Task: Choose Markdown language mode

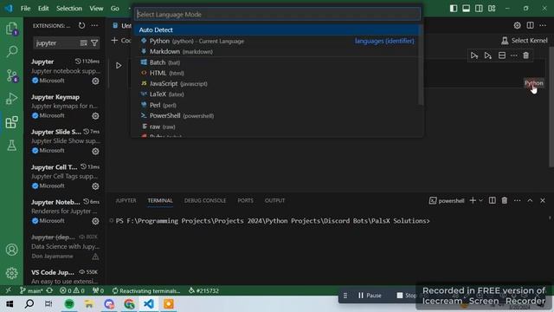Action: pos(277,52)
